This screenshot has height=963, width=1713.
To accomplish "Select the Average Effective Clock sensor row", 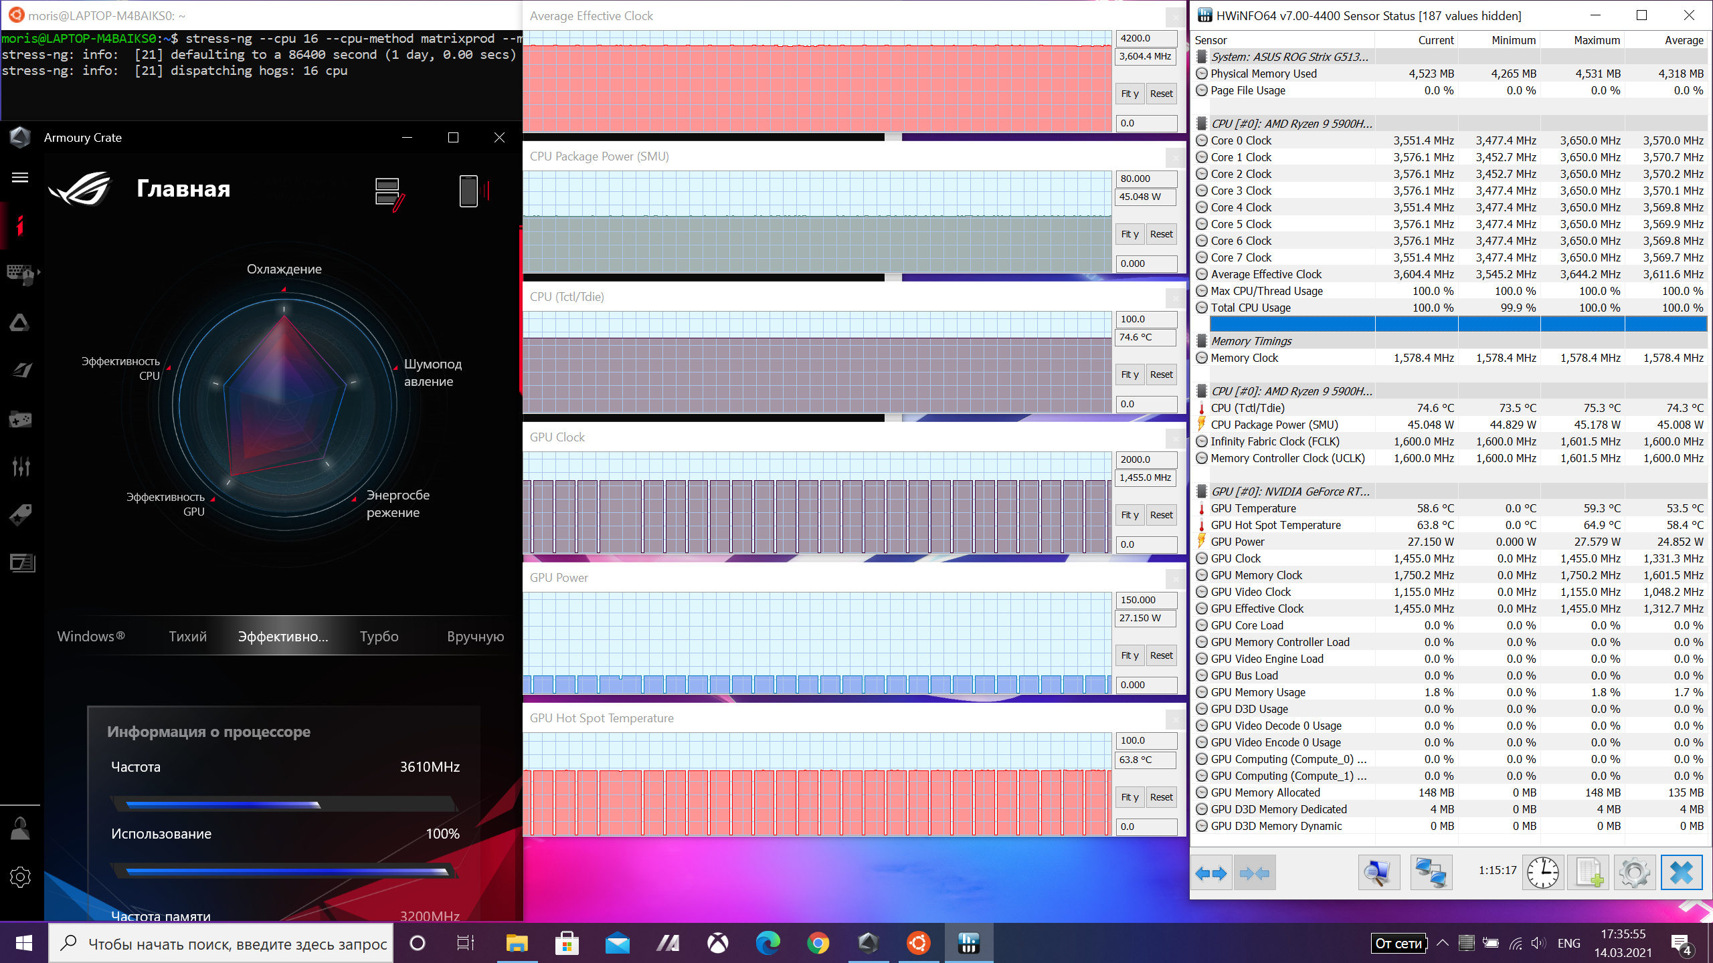I will pos(1450,274).
